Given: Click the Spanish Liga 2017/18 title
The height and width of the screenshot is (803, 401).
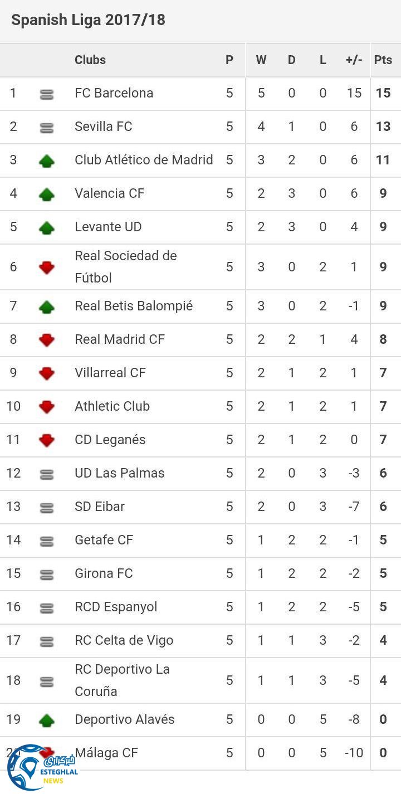Looking at the screenshot, I should (88, 20).
